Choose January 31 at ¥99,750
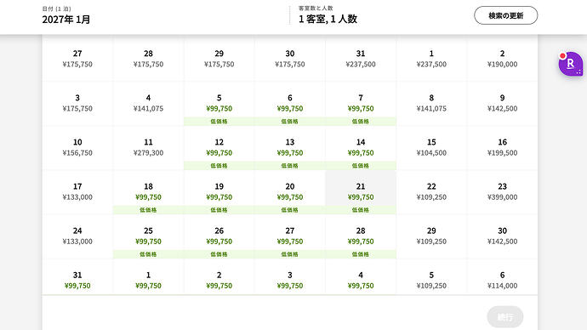The width and height of the screenshot is (587, 330). (x=77, y=277)
